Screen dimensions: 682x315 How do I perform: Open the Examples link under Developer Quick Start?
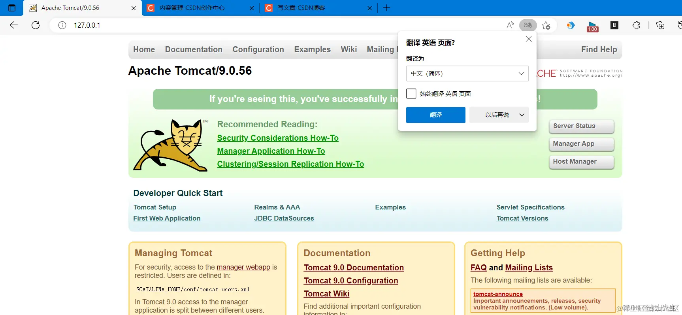click(390, 207)
